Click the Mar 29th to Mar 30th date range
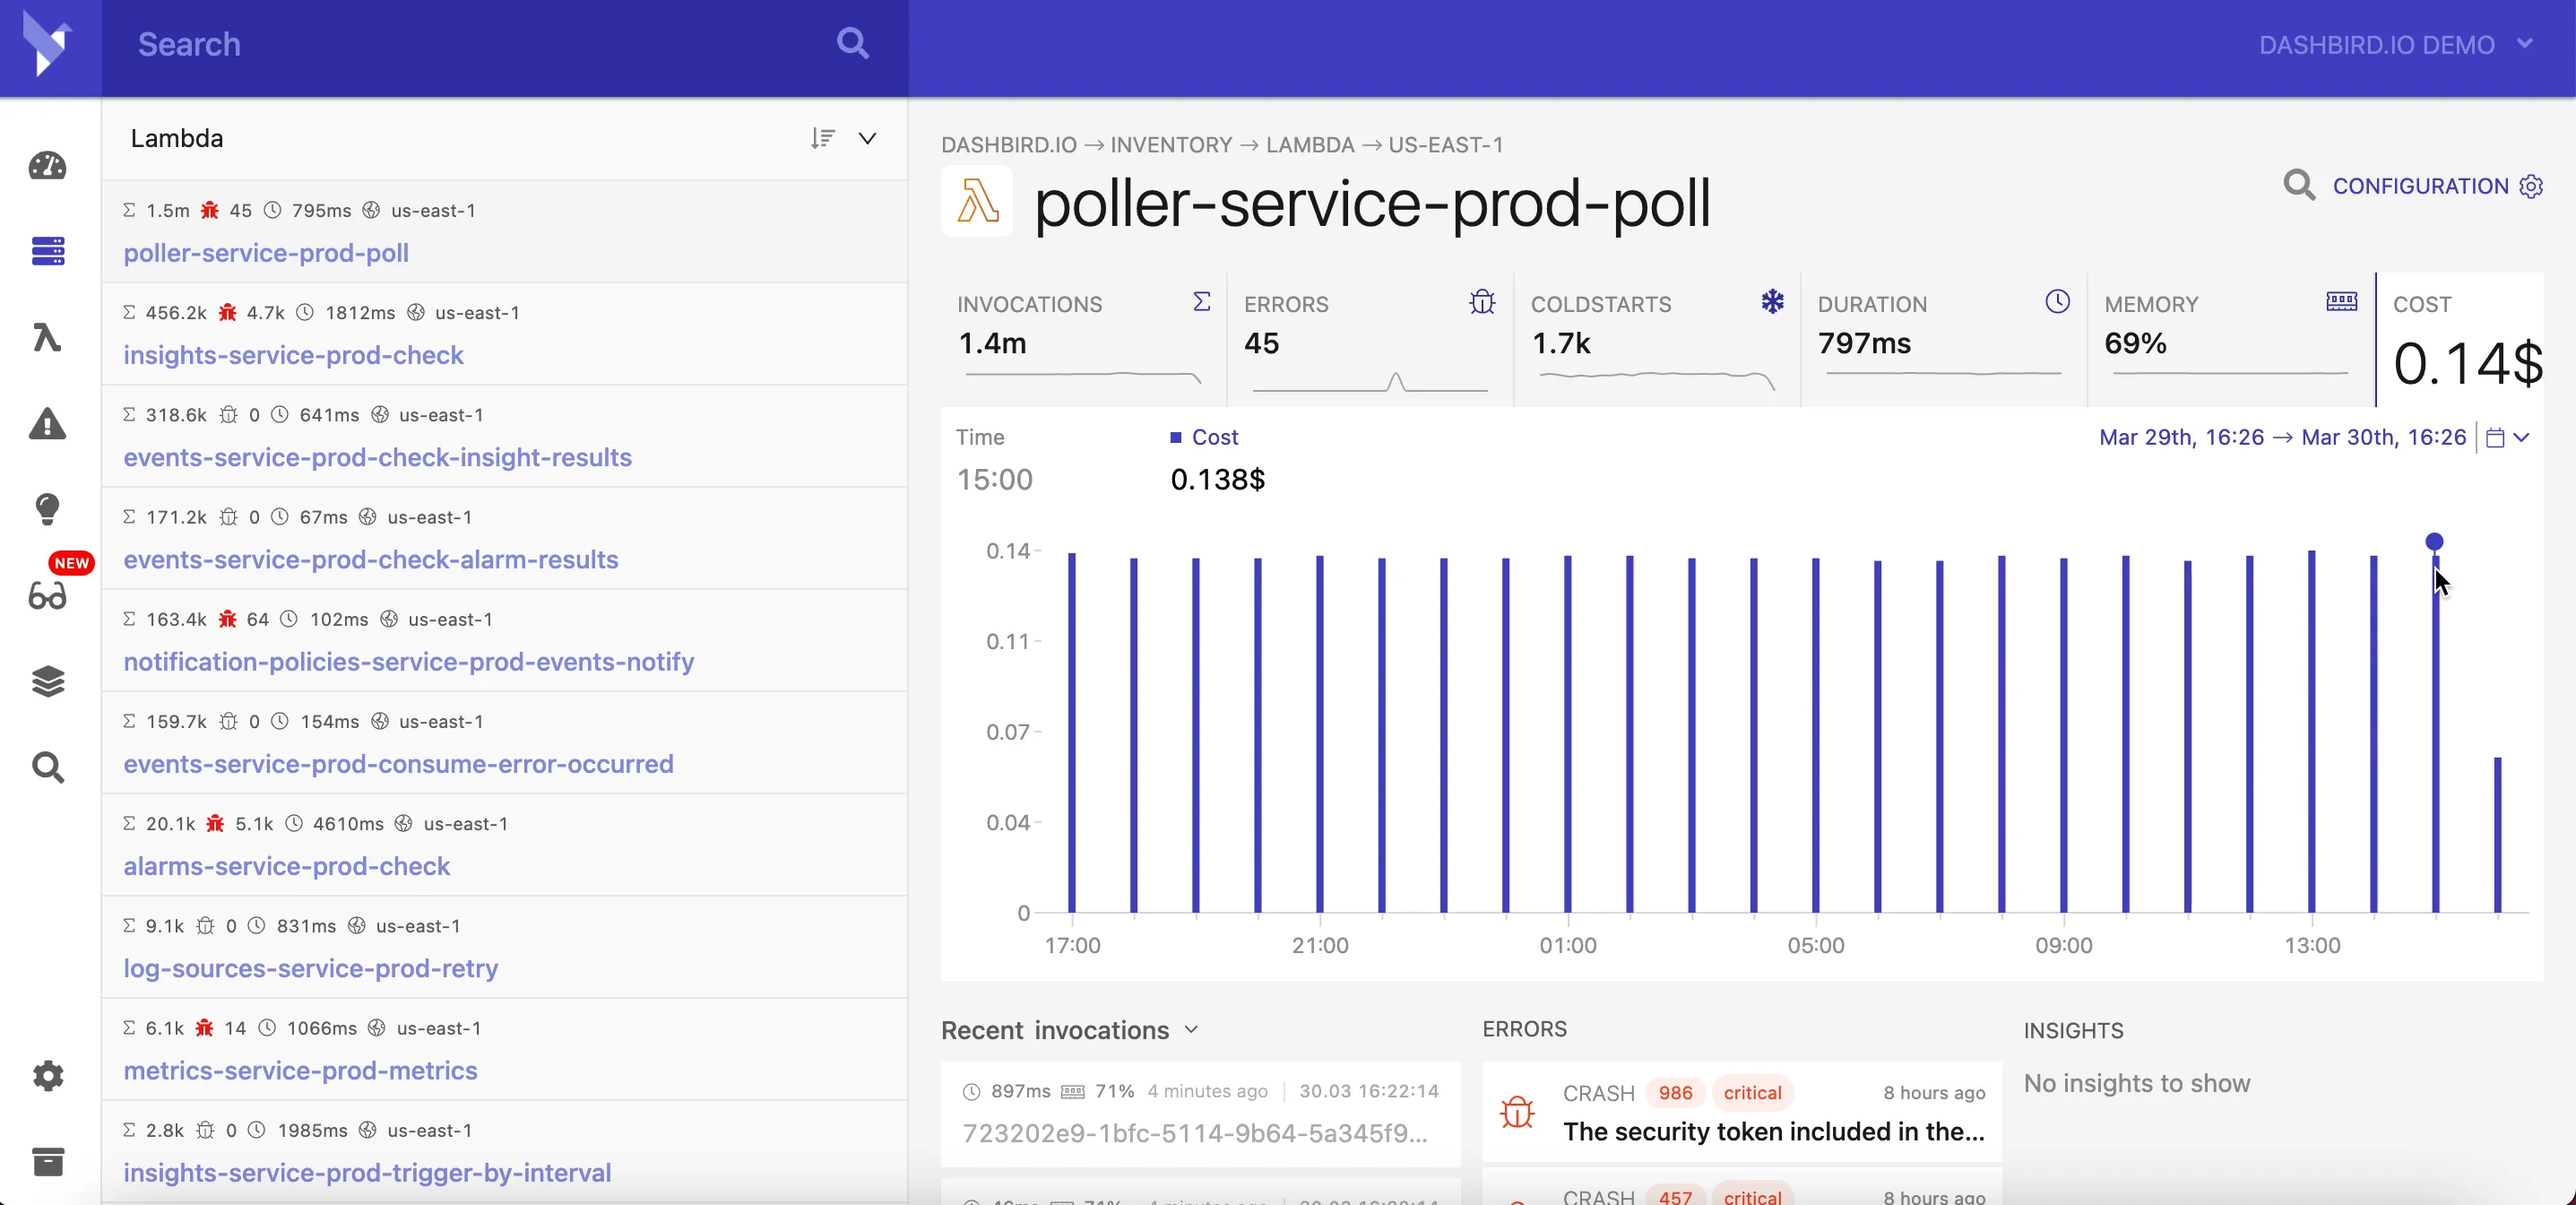2576x1205 pixels. 2282,437
